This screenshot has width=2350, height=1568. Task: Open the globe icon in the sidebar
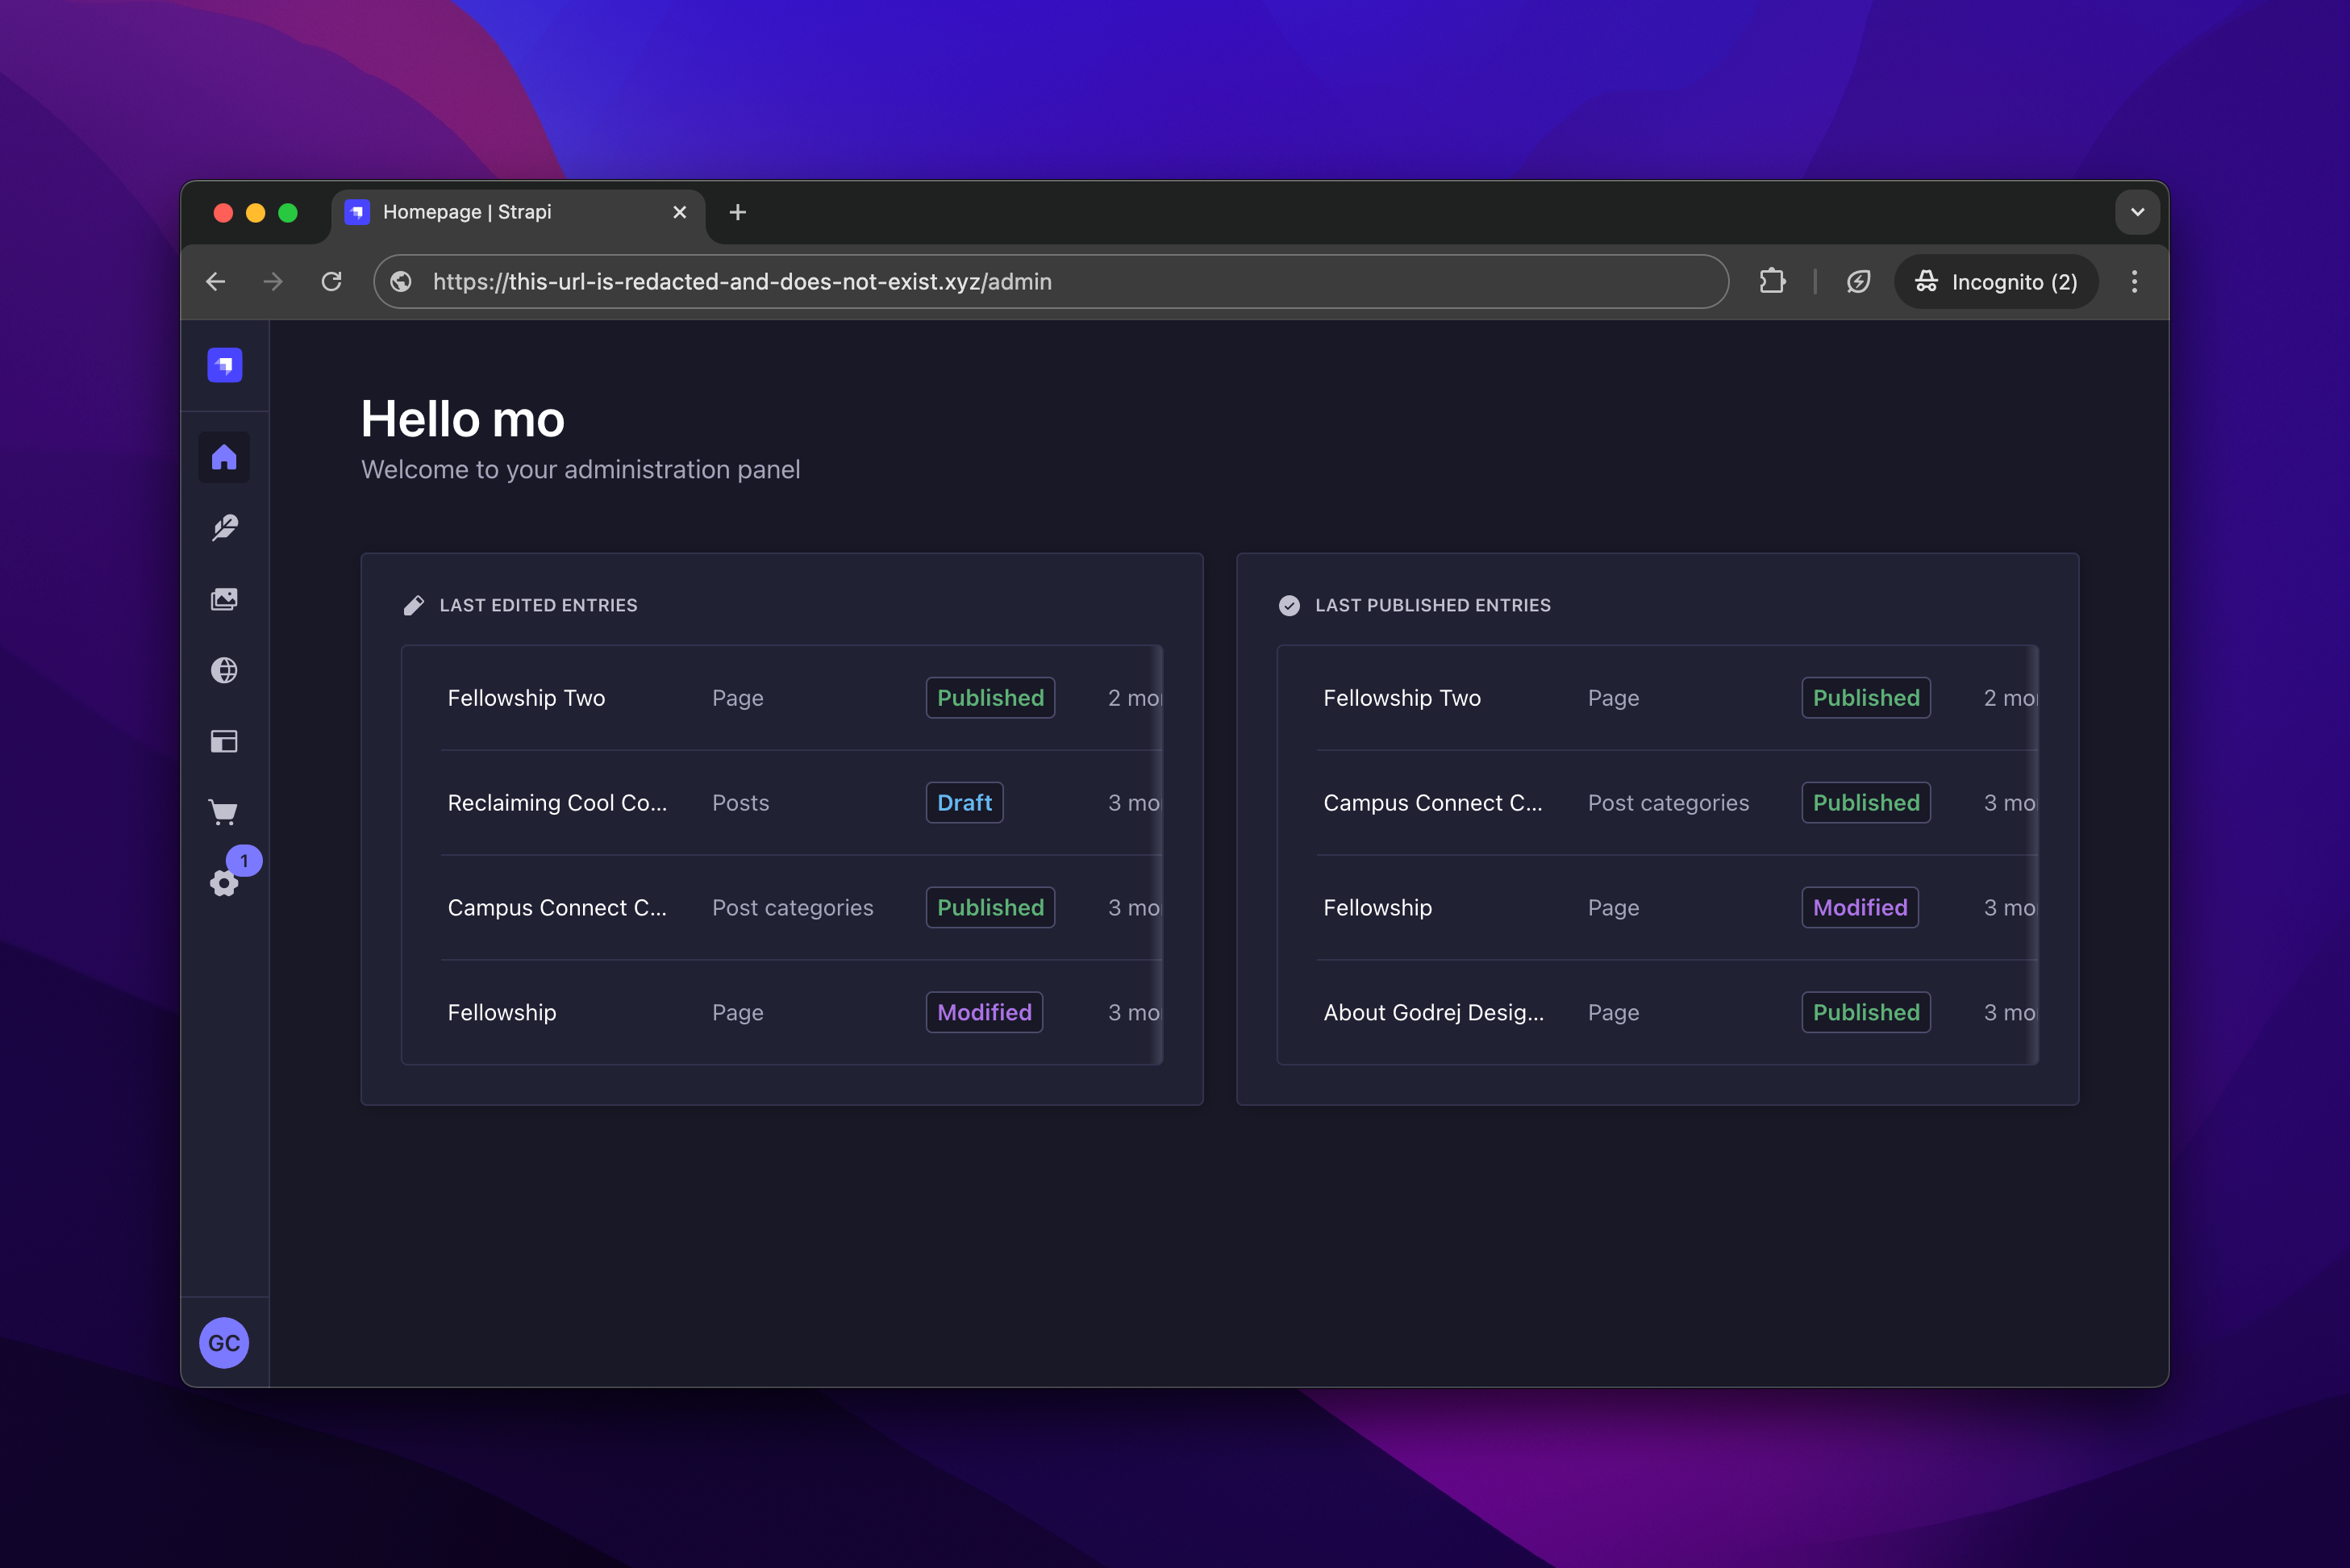224,670
